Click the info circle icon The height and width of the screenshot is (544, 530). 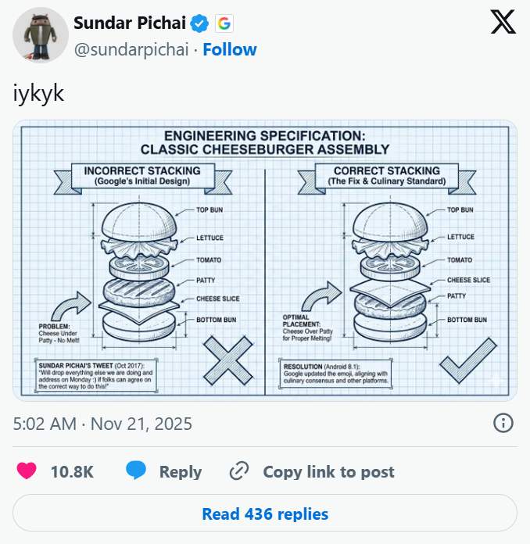503,424
